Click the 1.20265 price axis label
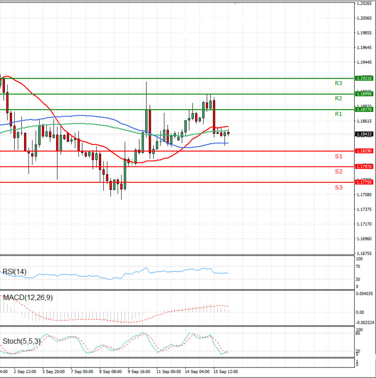The height and width of the screenshot is (378, 376). click(x=364, y=3)
